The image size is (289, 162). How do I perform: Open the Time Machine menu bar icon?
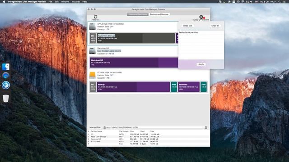pyautogui.click(x=238, y=2)
